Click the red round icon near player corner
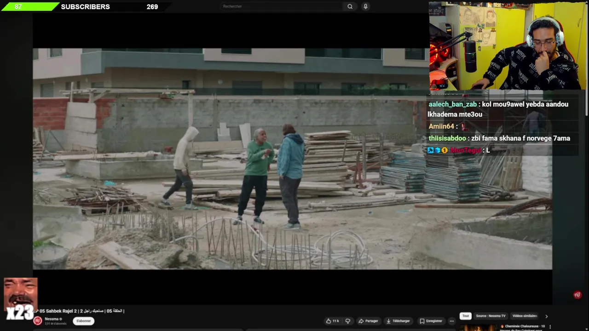This screenshot has width=589, height=331. (x=577, y=295)
